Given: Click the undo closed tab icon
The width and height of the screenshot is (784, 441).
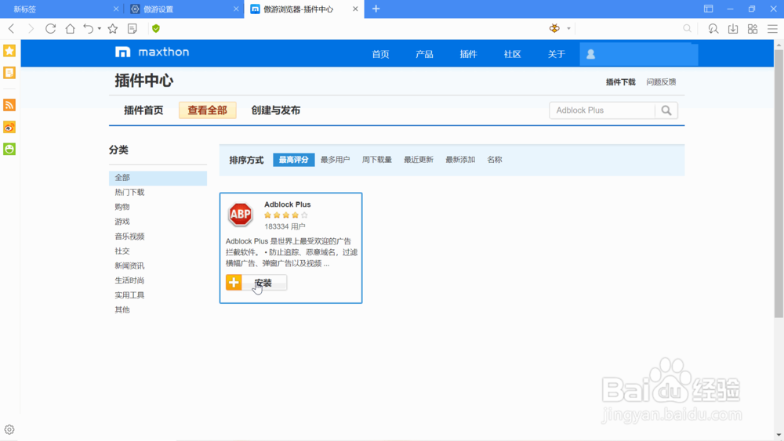Looking at the screenshot, I should pyautogui.click(x=89, y=29).
